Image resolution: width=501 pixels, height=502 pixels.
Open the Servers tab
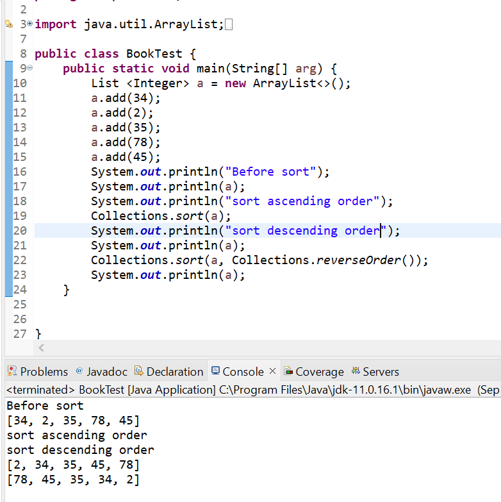(375, 372)
